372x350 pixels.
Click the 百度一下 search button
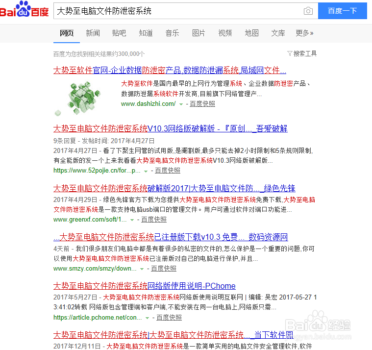coord(342,11)
